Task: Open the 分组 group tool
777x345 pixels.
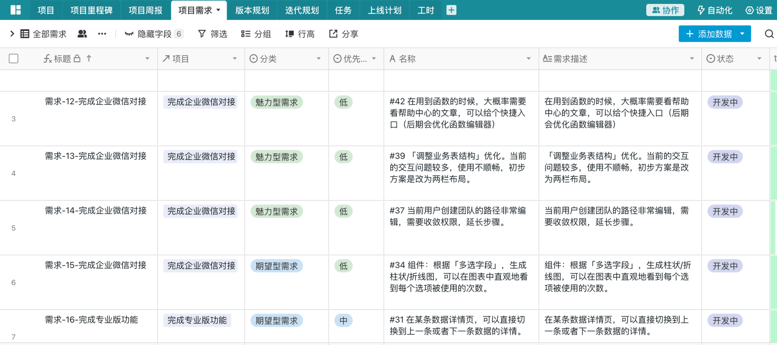Action: [256, 34]
